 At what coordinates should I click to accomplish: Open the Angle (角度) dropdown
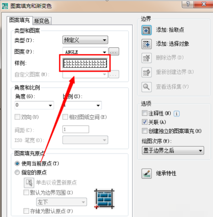coord(34,105)
